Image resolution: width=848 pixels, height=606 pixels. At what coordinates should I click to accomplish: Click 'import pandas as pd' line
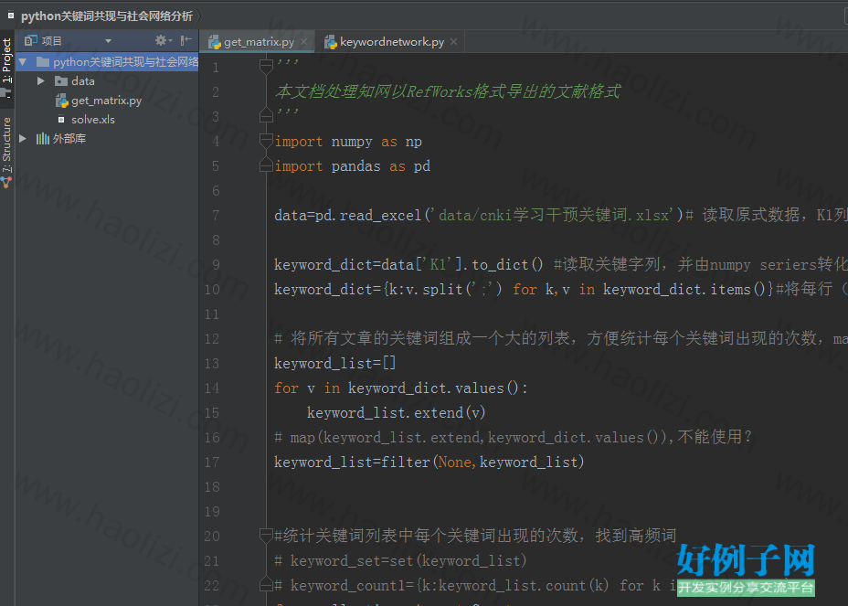tap(352, 166)
